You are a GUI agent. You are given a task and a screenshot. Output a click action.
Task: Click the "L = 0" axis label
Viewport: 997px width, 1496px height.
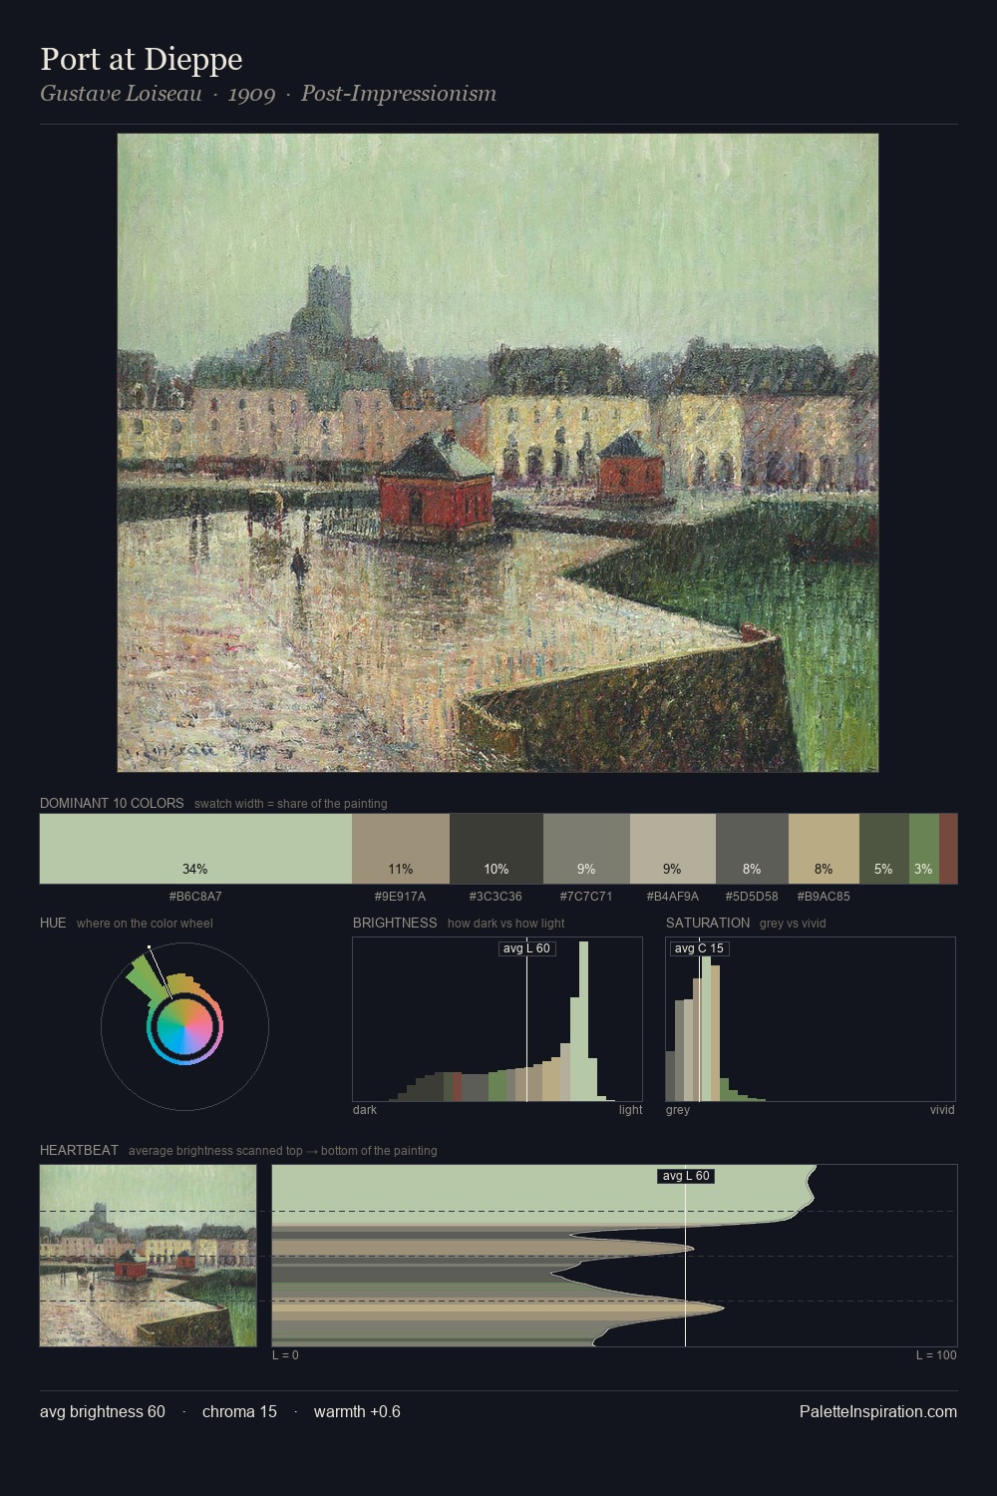click(x=285, y=1355)
